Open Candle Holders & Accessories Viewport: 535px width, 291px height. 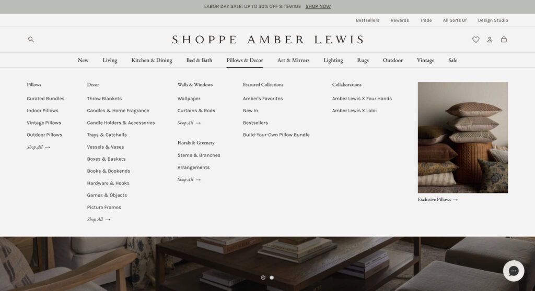121,123
